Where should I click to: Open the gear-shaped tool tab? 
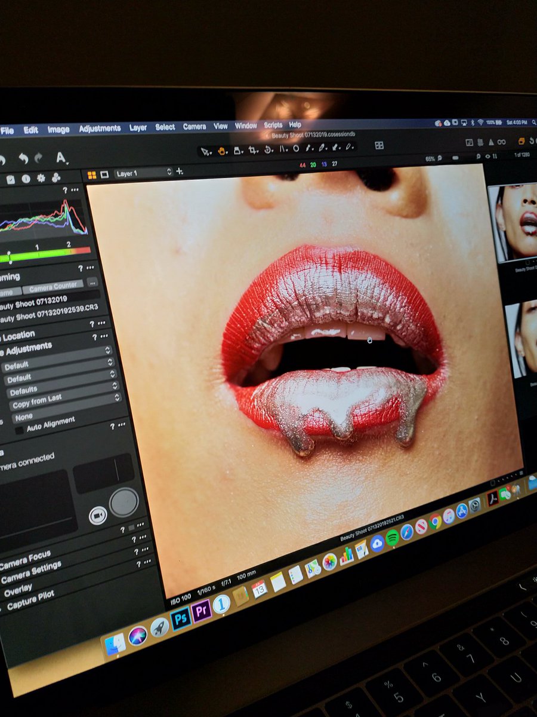pos(41,178)
